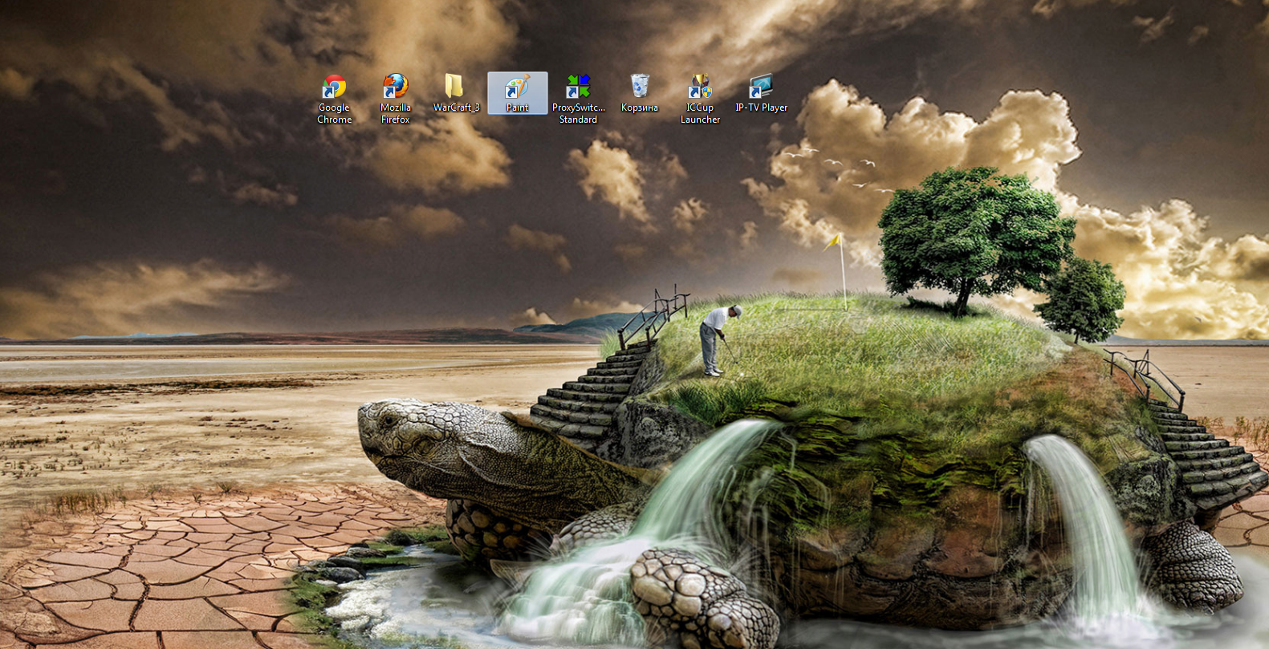Click the "WarCraft_3" label text

[457, 107]
